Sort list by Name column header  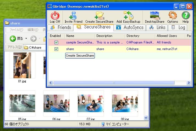[79, 36]
